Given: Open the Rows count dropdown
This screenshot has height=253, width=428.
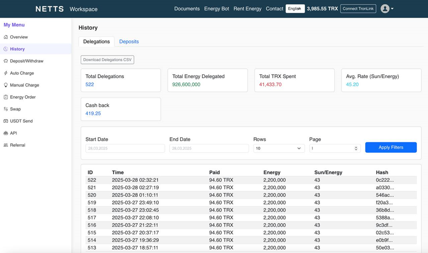Looking at the screenshot, I should click(x=279, y=148).
